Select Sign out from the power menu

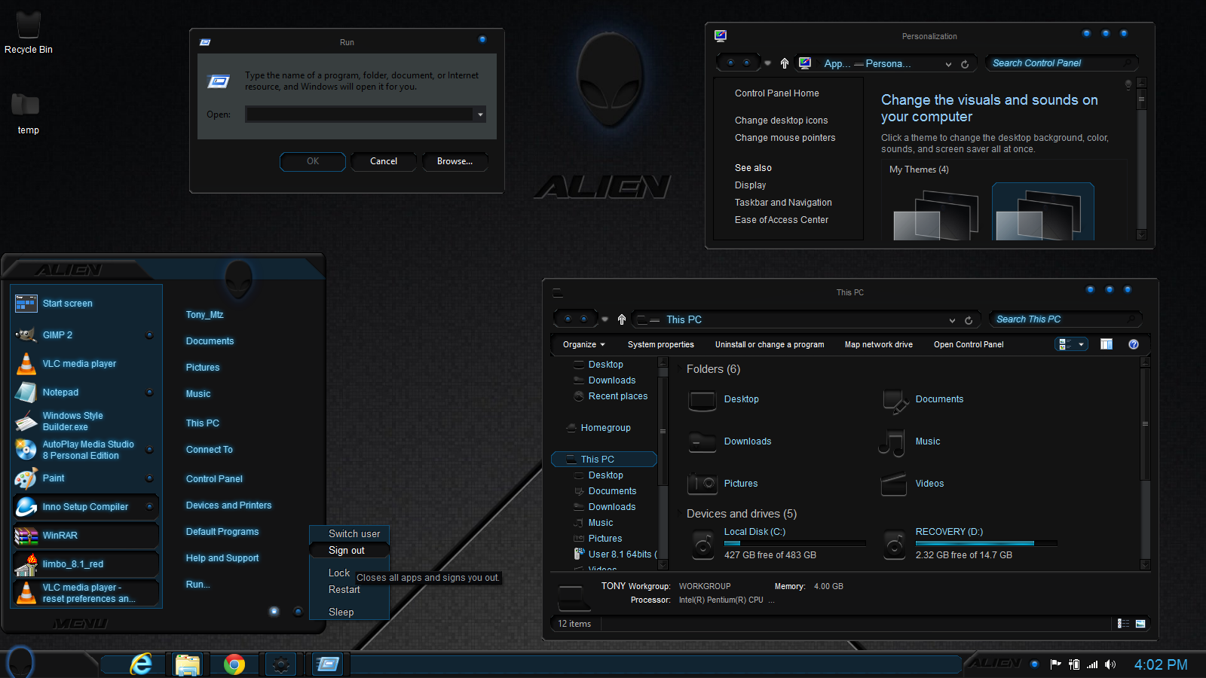[347, 551]
